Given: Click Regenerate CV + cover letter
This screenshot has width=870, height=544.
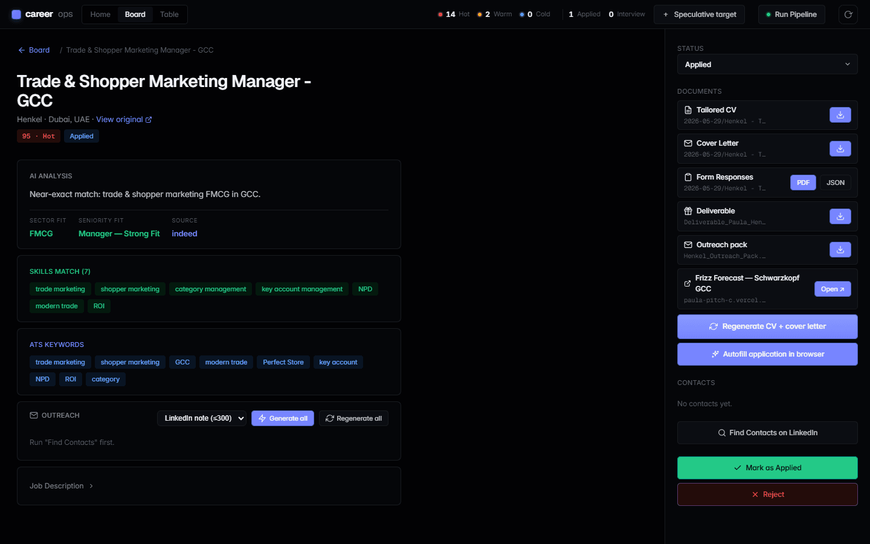Looking at the screenshot, I should (767, 326).
